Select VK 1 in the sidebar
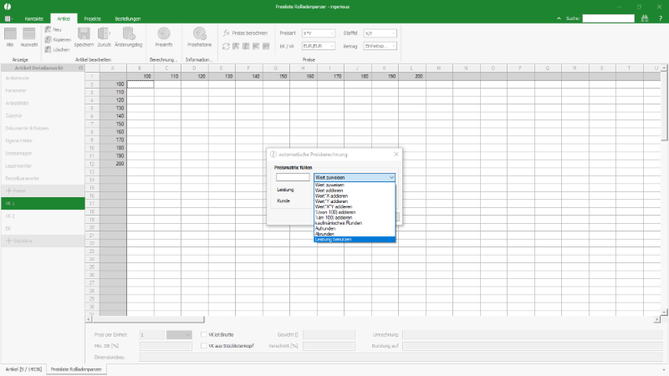Screen dimensions: 669x376 [43, 203]
